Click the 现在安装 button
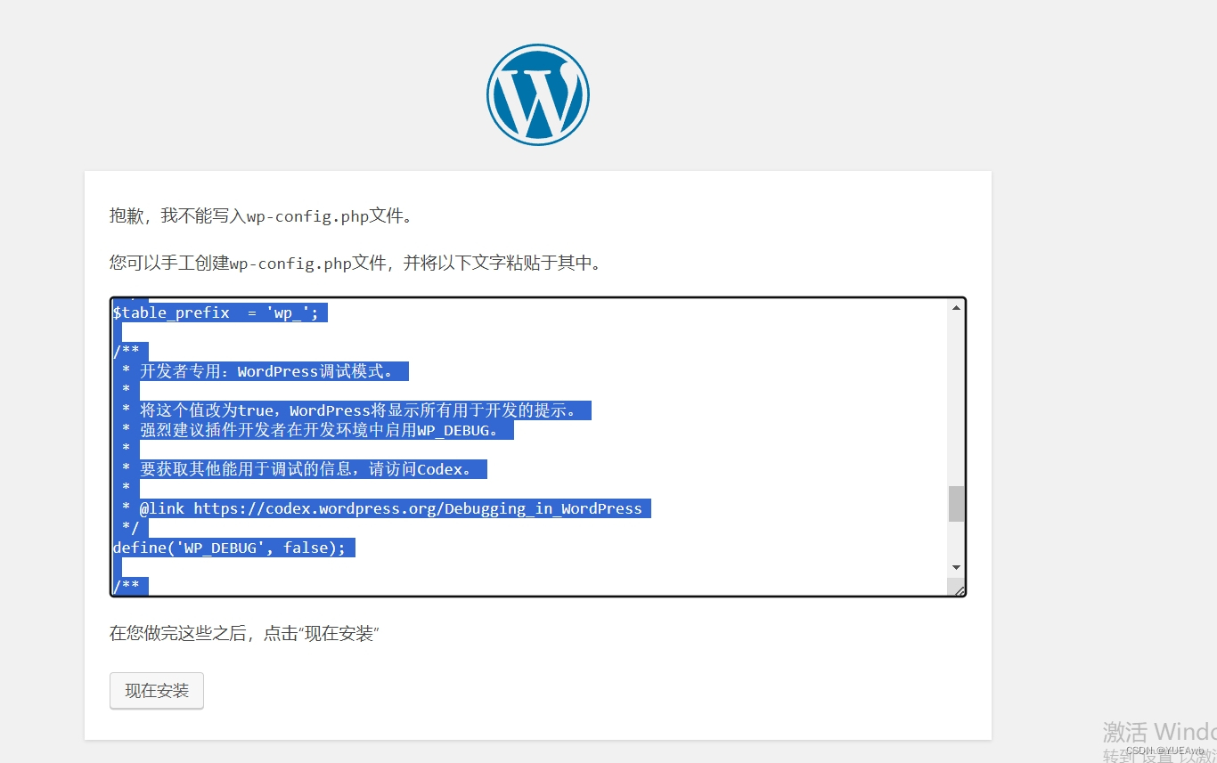This screenshot has height=763, width=1217. click(157, 691)
